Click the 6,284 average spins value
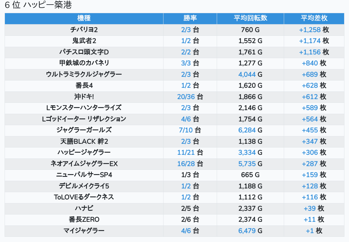 [x=247, y=130]
